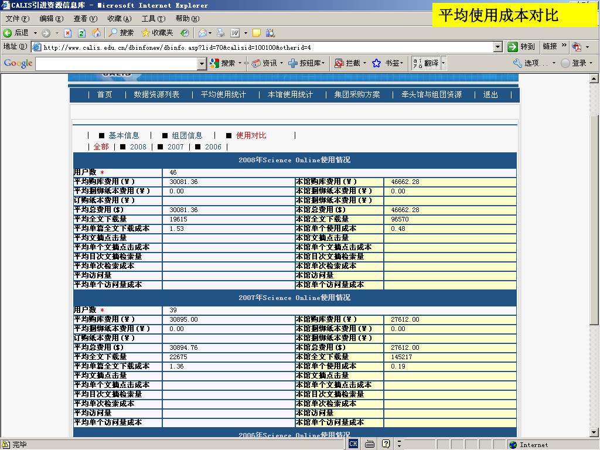Filter usage by year 2006
The height and width of the screenshot is (450, 600).
[213, 147]
